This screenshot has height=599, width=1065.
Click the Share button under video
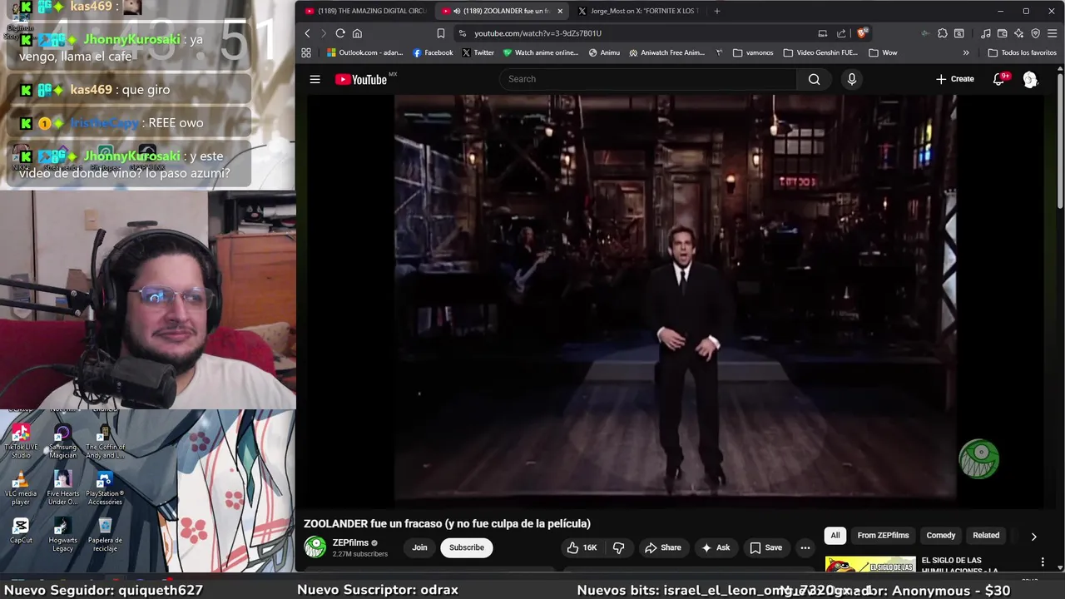(x=662, y=547)
